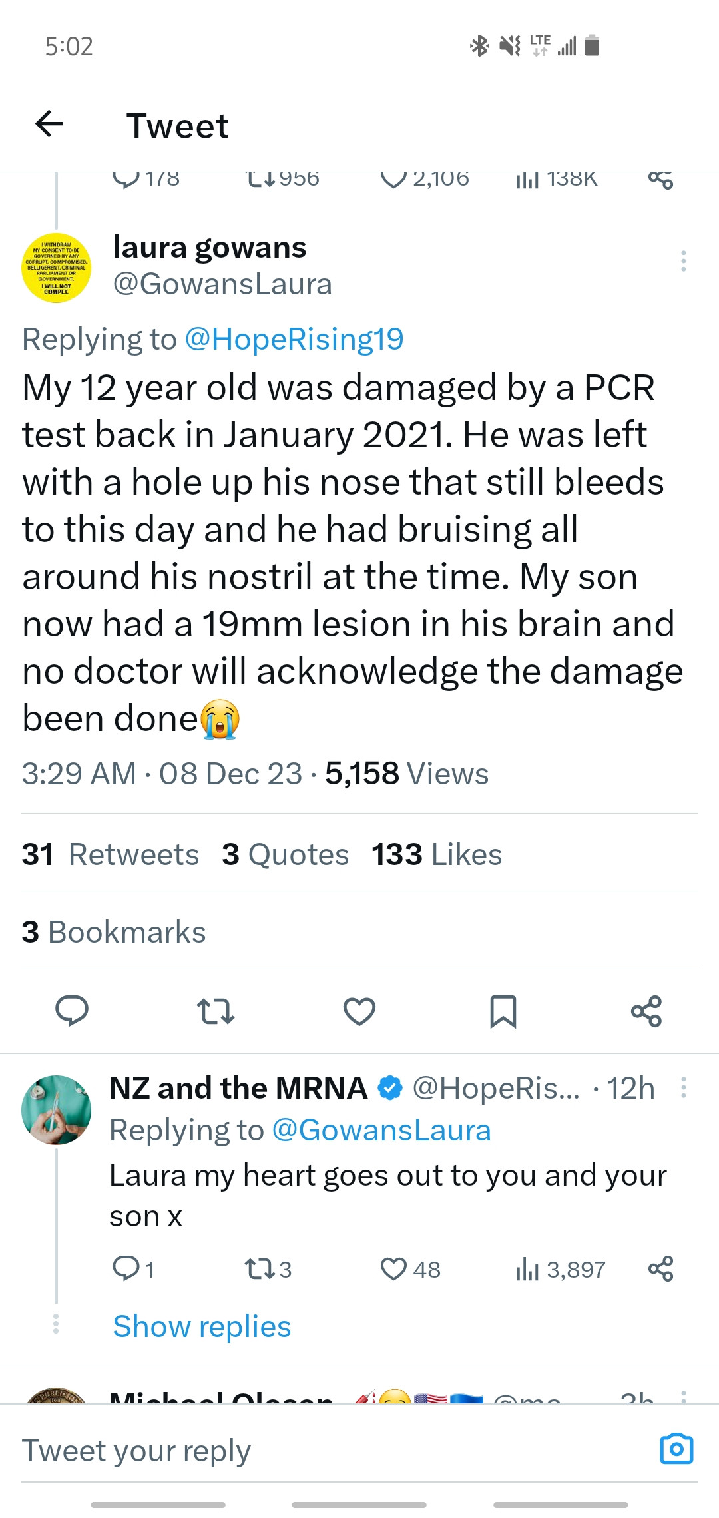The image size is (719, 1518).
Task: Bookmark laura gowans' tweet
Action: coord(503,1011)
